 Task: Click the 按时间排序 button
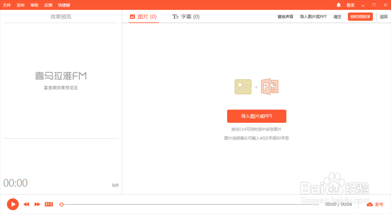pyautogui.click(x=361, y=17)
